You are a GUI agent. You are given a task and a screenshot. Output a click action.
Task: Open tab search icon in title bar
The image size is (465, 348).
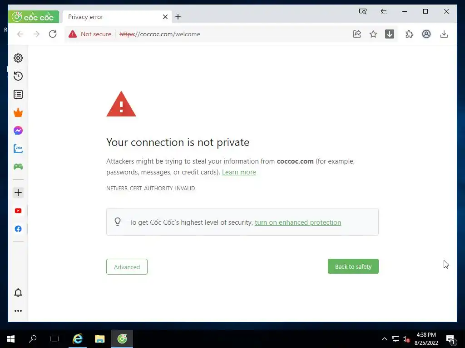point(363,11)
